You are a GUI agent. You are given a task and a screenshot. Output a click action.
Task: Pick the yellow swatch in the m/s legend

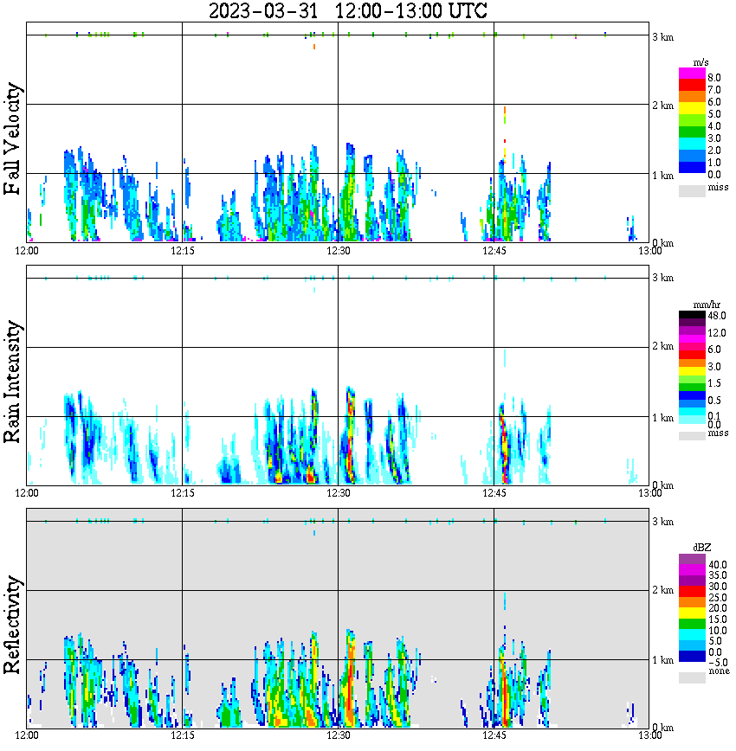coord(692,108)
